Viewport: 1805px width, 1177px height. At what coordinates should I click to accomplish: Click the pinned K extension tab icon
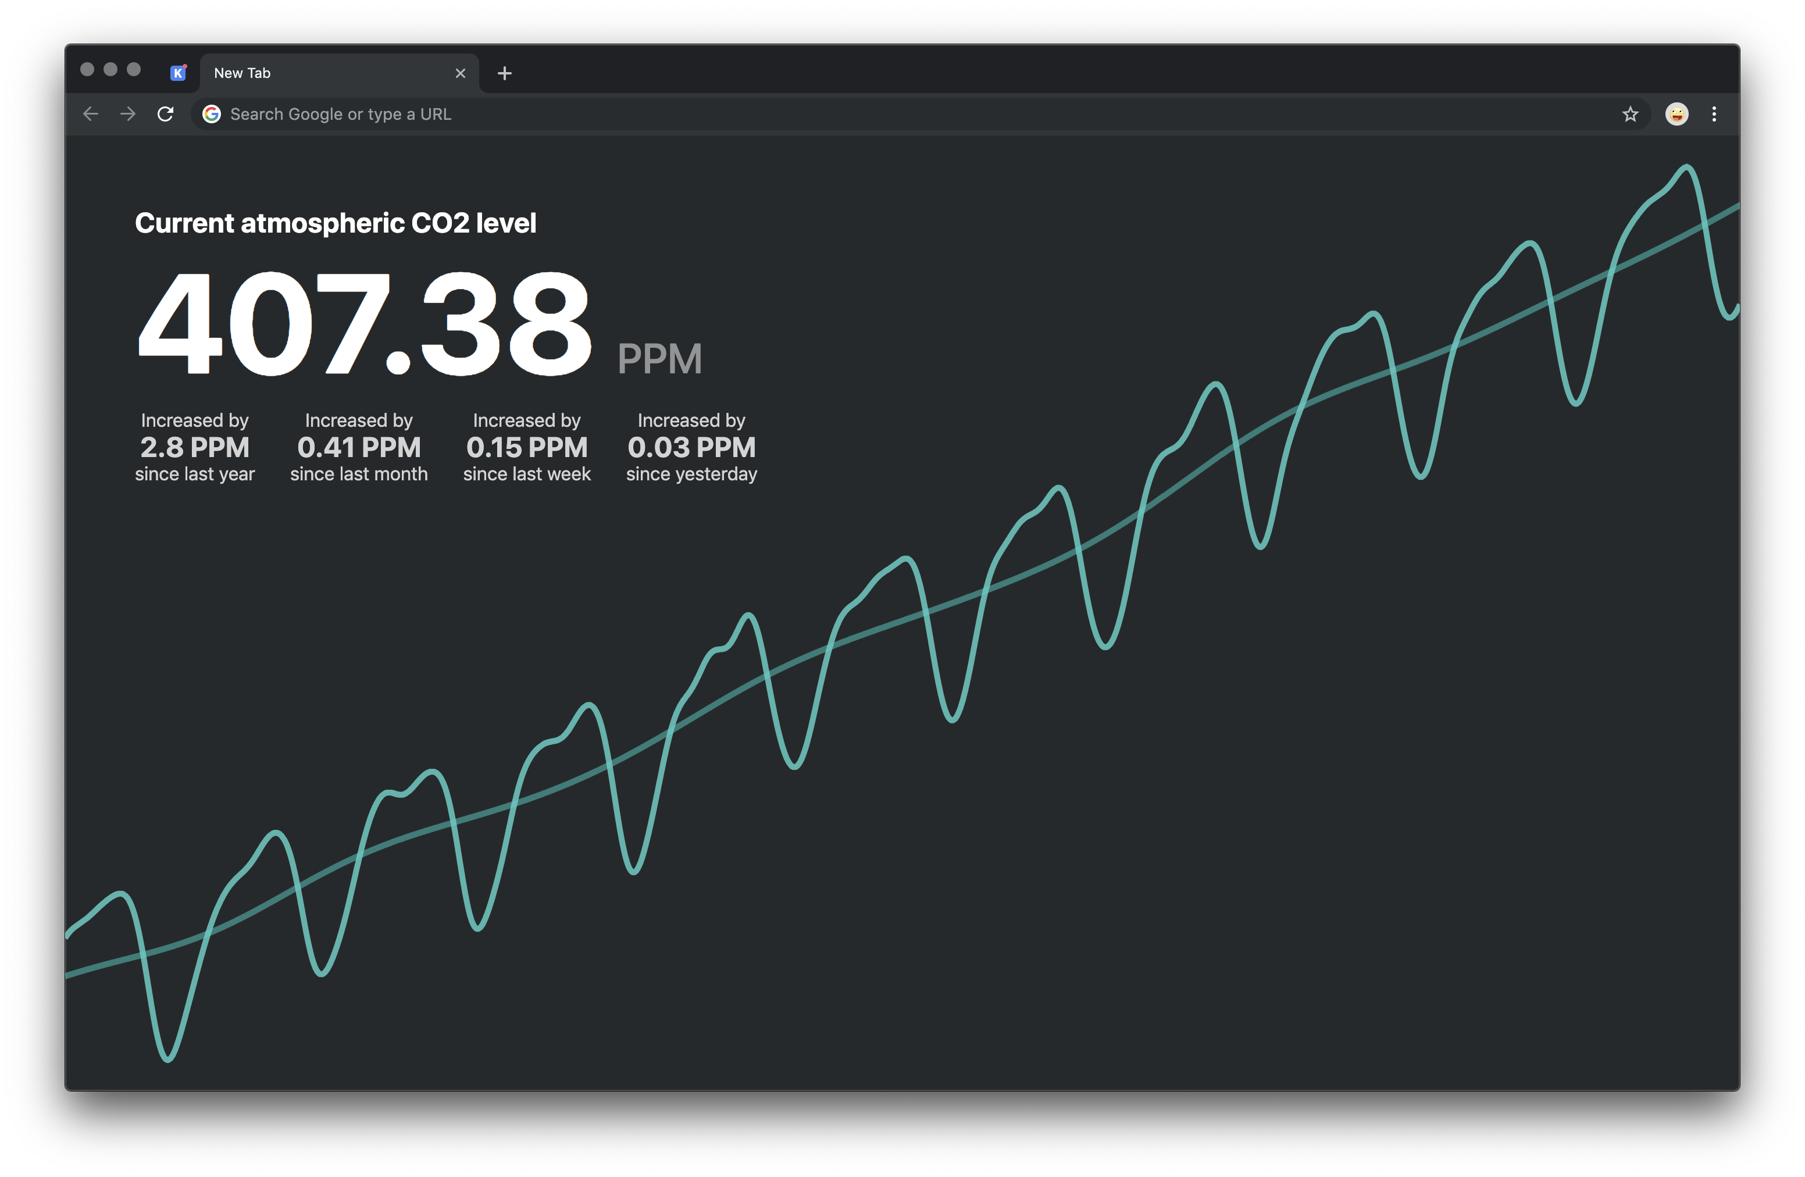(178, 73)
